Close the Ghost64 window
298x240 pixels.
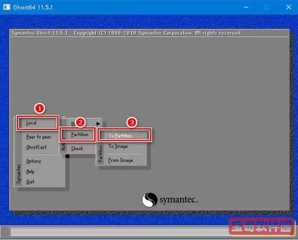pyautogui.click(x=288, y=7)
